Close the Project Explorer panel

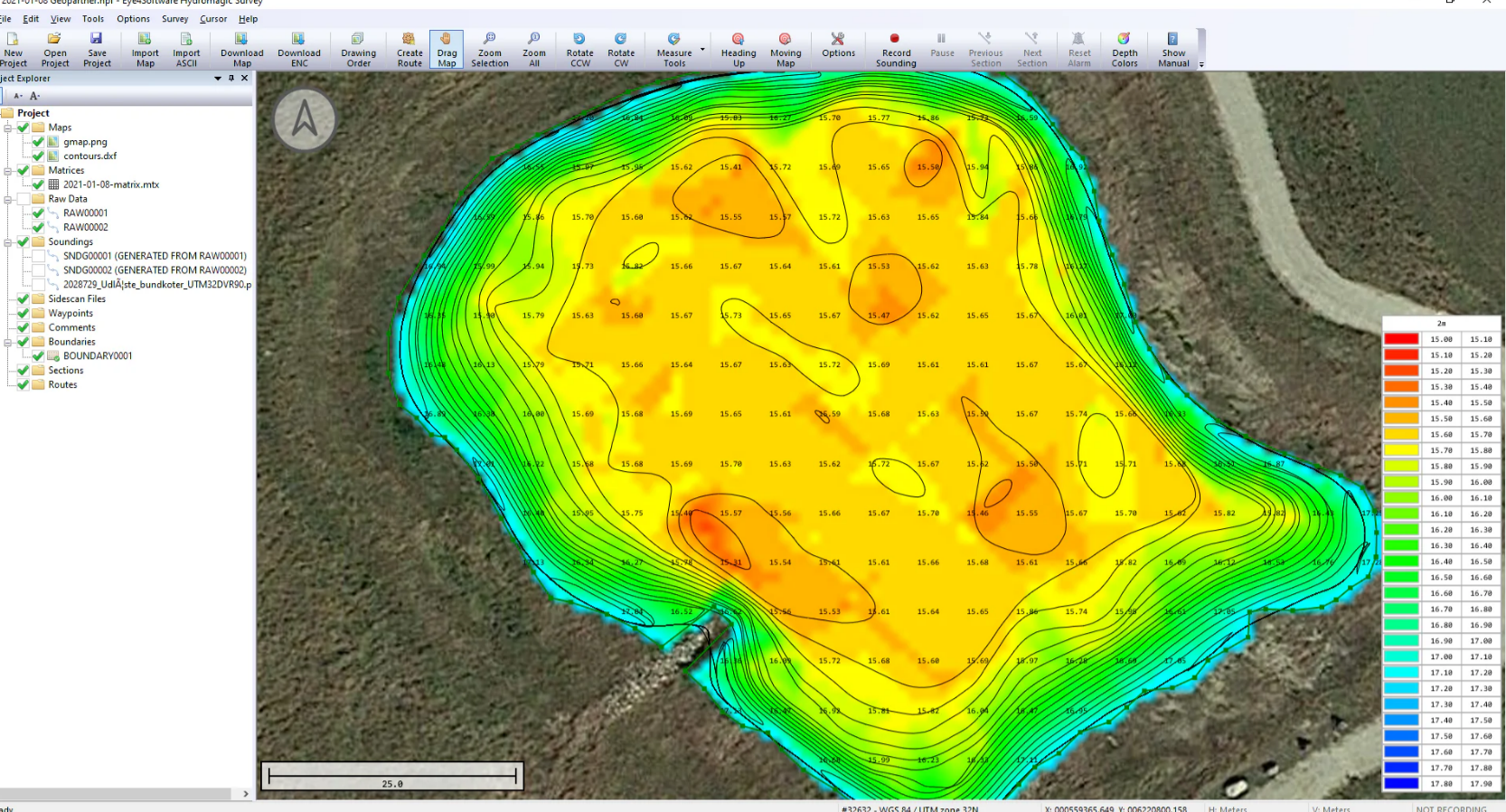[244, 79]
